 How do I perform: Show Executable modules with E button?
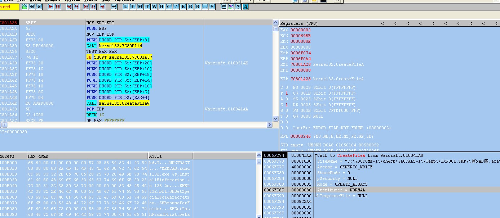132,7
